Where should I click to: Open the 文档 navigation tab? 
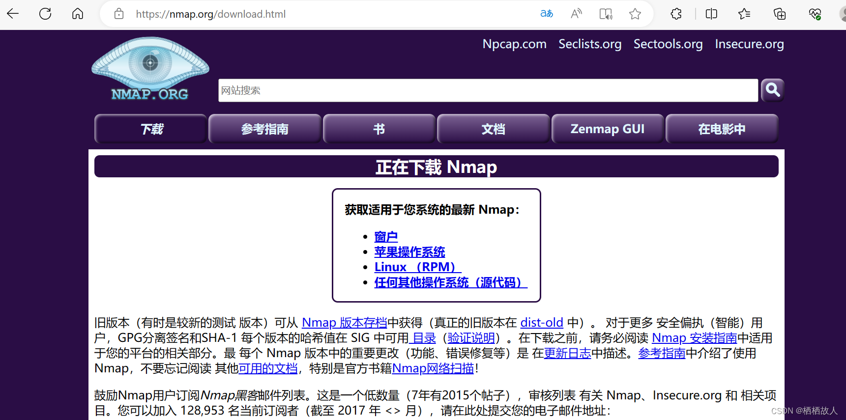point(494,129)
